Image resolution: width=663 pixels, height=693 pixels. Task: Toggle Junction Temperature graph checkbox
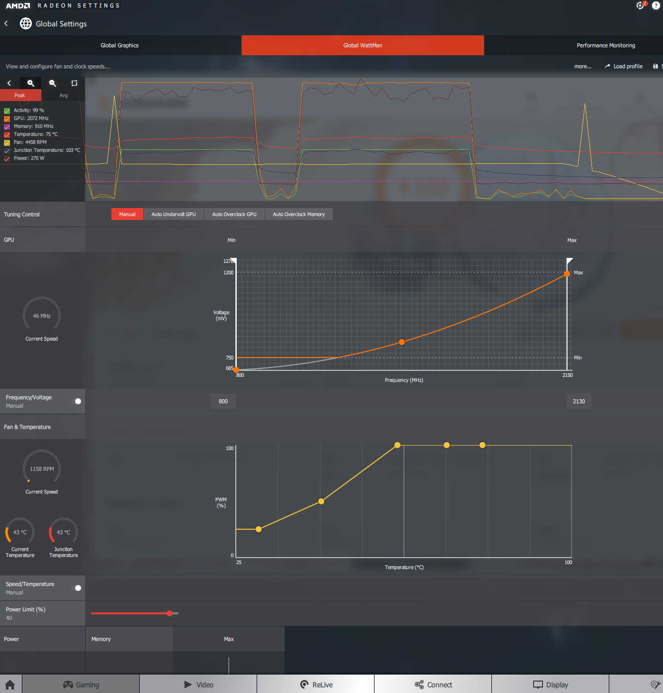point(7,150)
